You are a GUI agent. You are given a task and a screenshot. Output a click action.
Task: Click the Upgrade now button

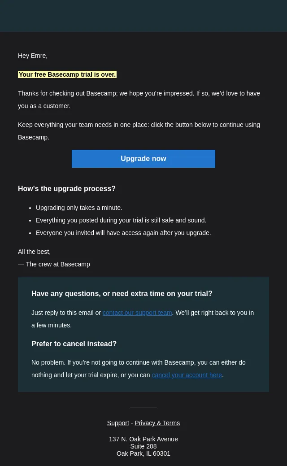(143, 159)
